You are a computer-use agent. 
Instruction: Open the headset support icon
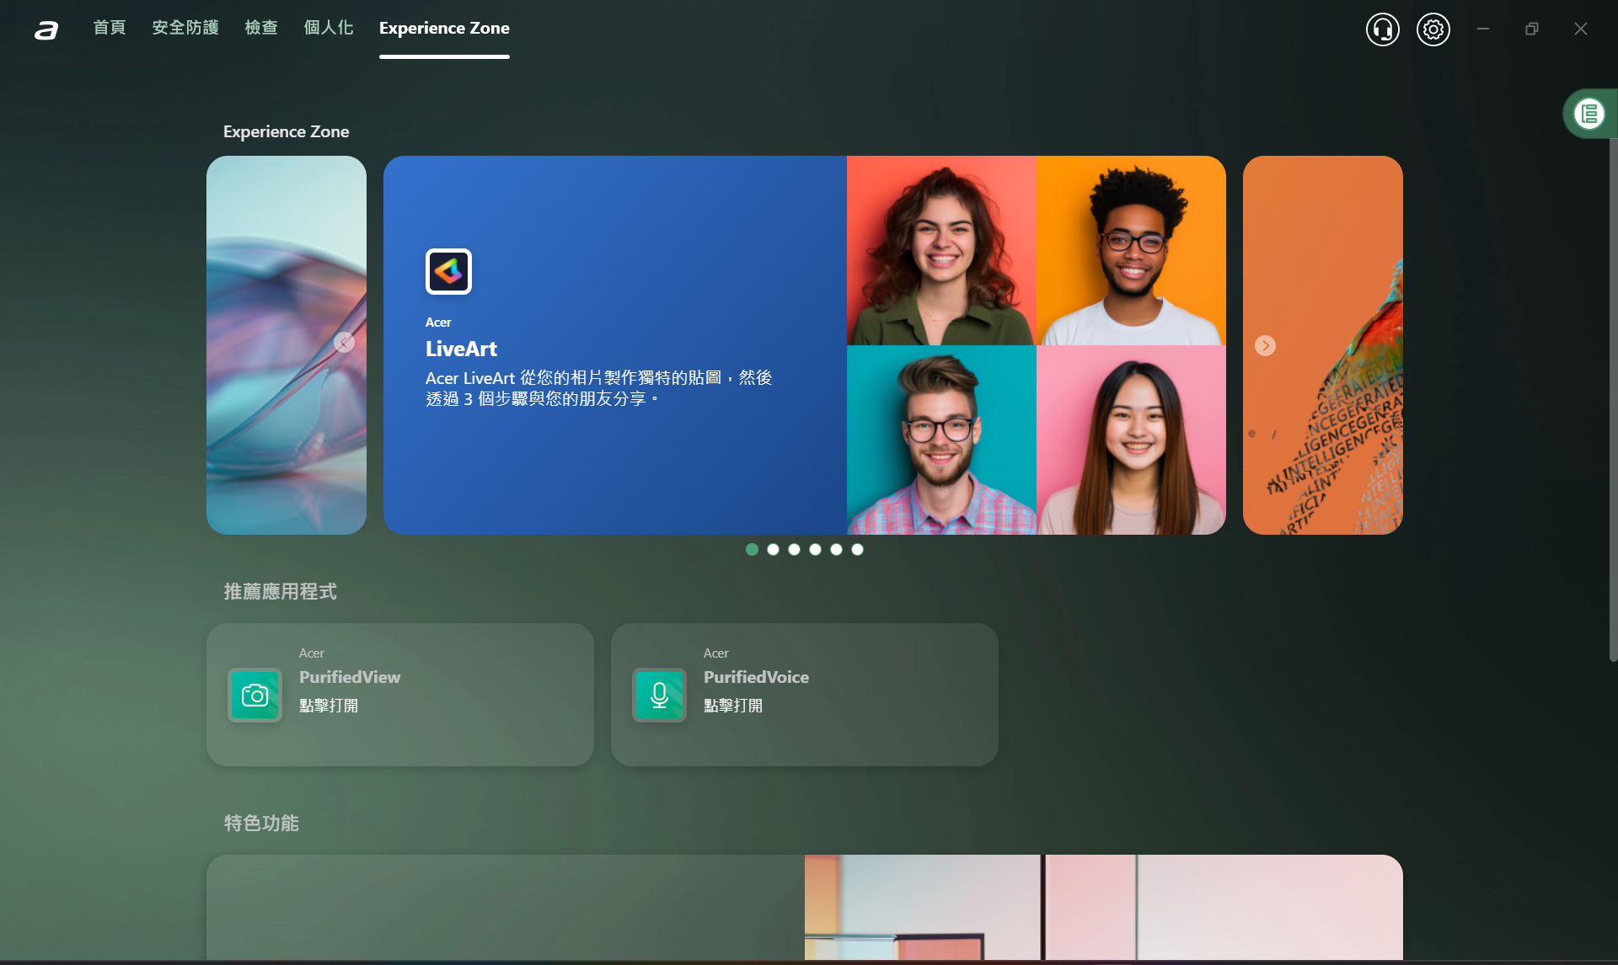[x=1382, y=29]
